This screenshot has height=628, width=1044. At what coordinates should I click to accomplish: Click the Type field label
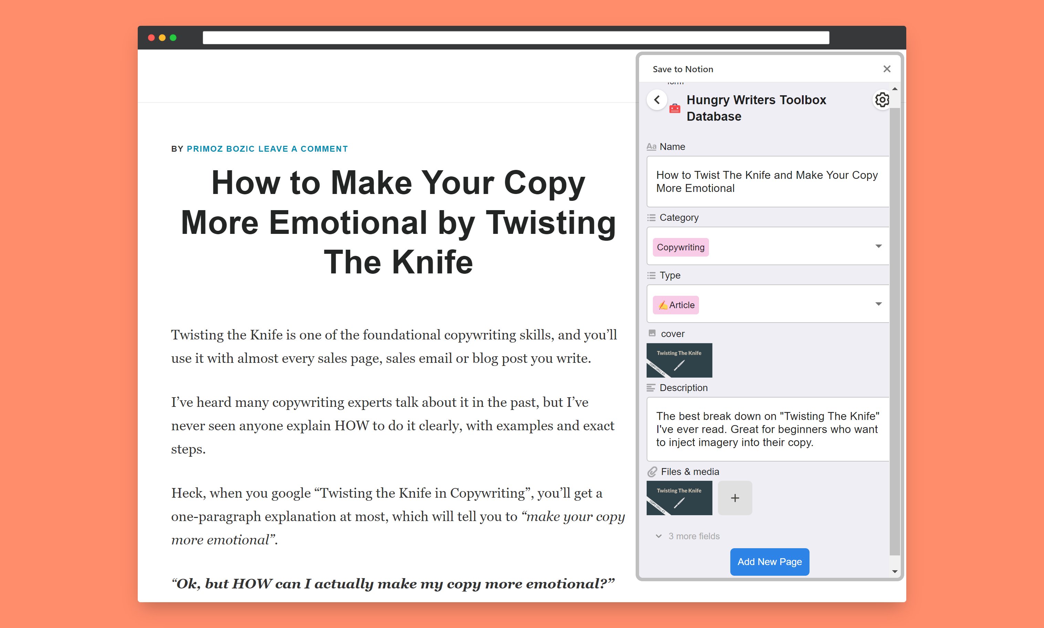pyautogui.click(x=670, y=275)
